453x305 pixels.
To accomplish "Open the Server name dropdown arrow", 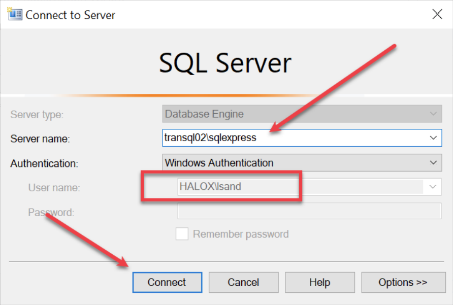I will pyautogui.click(x=433, y=138).
